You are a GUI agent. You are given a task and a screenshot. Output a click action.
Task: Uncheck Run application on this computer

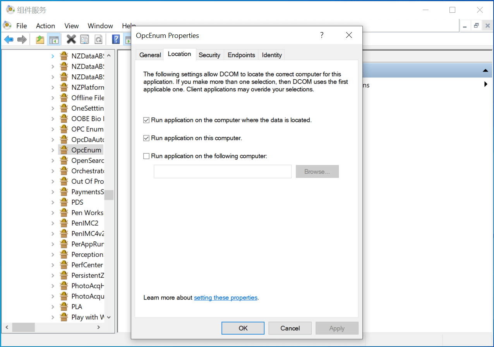click(x=146, y=138)
